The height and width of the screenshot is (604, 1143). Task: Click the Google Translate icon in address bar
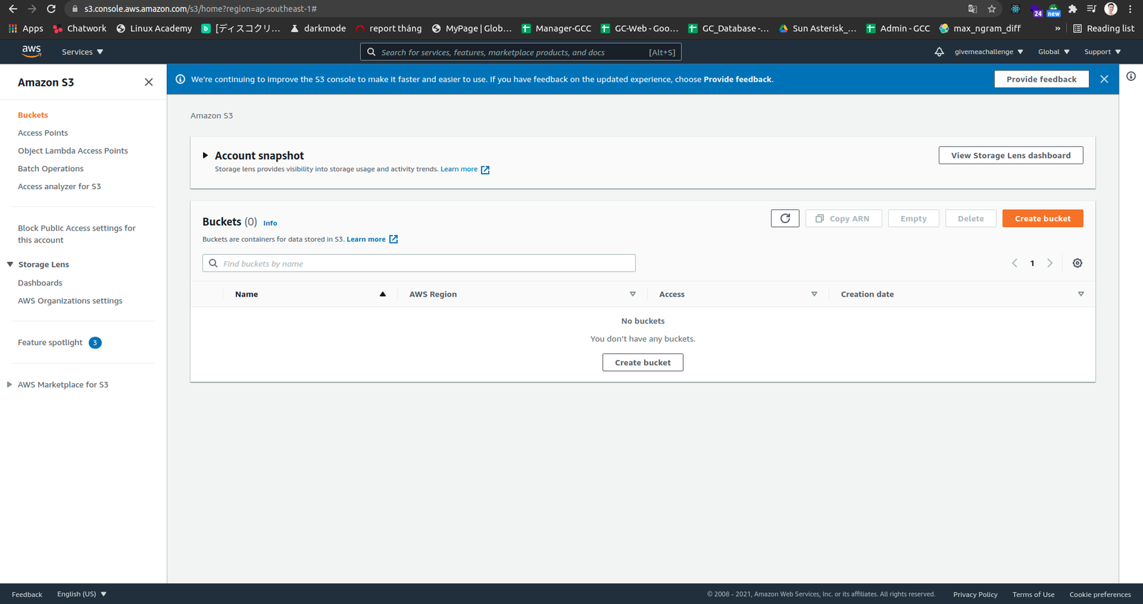pyautogui.click(x=973, y=9)
